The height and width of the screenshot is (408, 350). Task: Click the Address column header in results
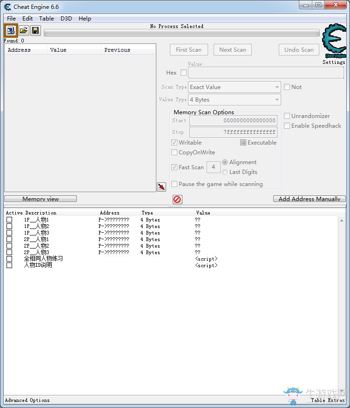click(x=26, y=50)
